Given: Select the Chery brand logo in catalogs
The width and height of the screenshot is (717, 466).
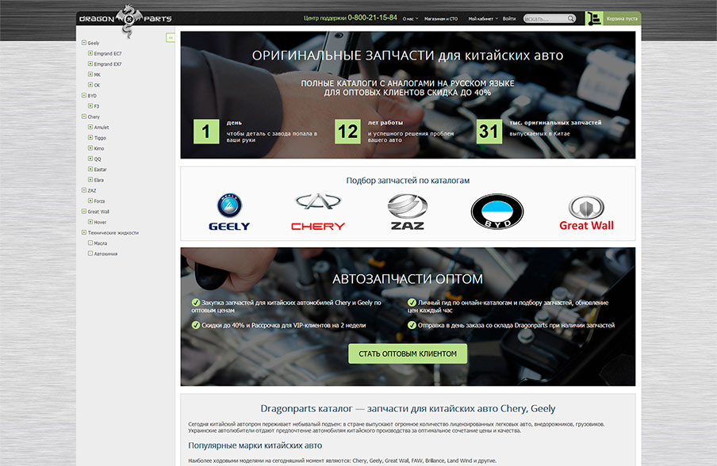Looking at the screenshot, I should (318, 212).
